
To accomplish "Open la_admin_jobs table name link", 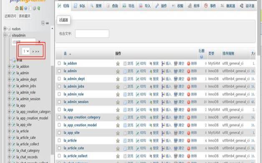I will click(74, 86).
